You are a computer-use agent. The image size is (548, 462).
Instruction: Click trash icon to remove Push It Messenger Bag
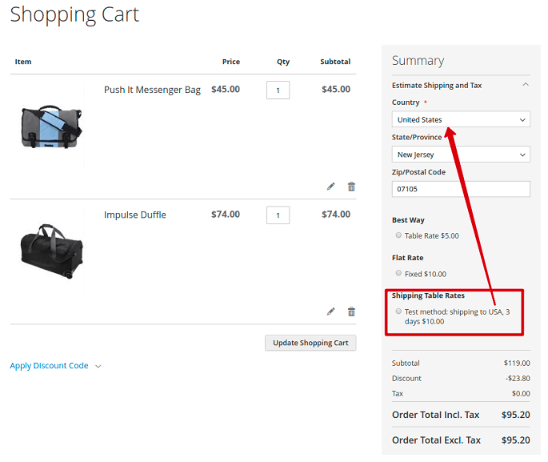[x=351, y=187]
